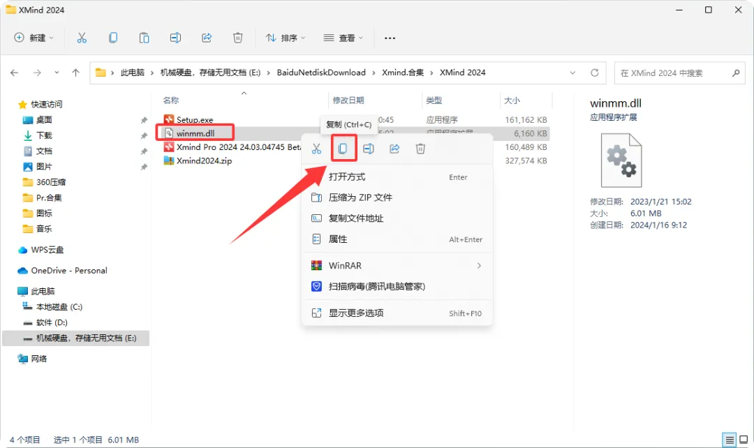Screen dimensions: 754x448
Task: Open 桌面 in the sidebar
Action: [44, 120]
